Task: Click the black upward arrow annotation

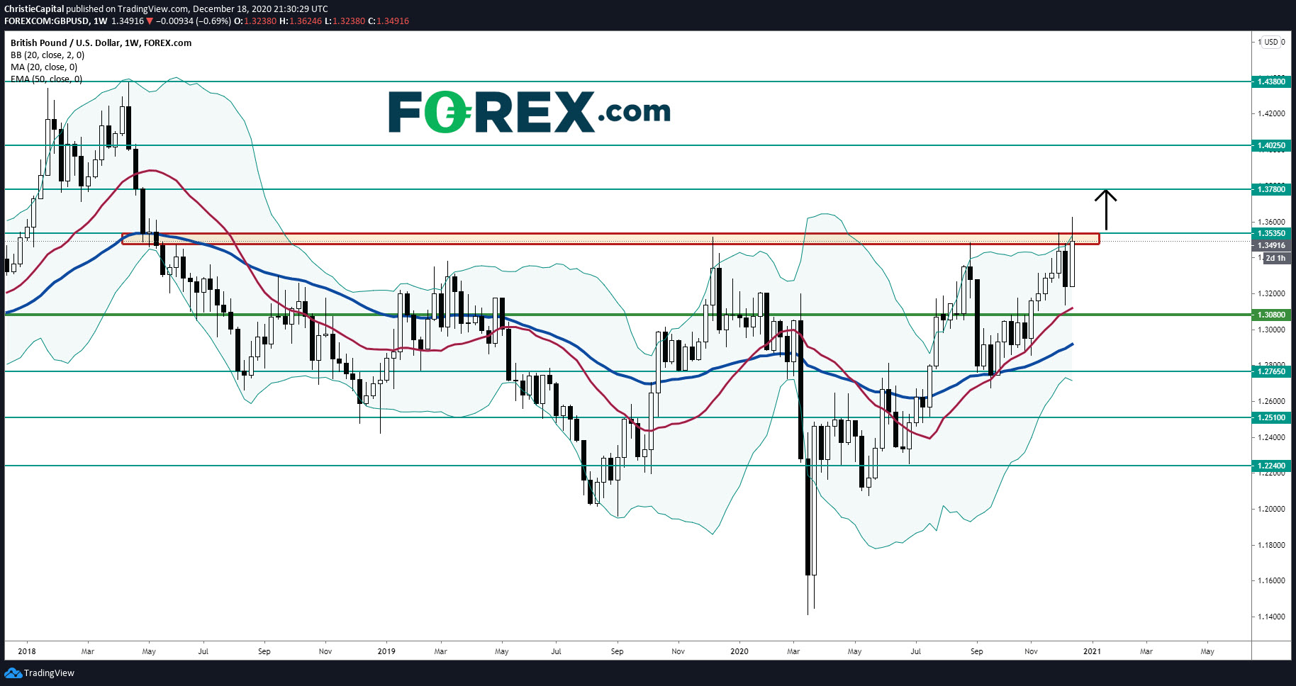Action: pyautogui.click(x=1105, y=209)
